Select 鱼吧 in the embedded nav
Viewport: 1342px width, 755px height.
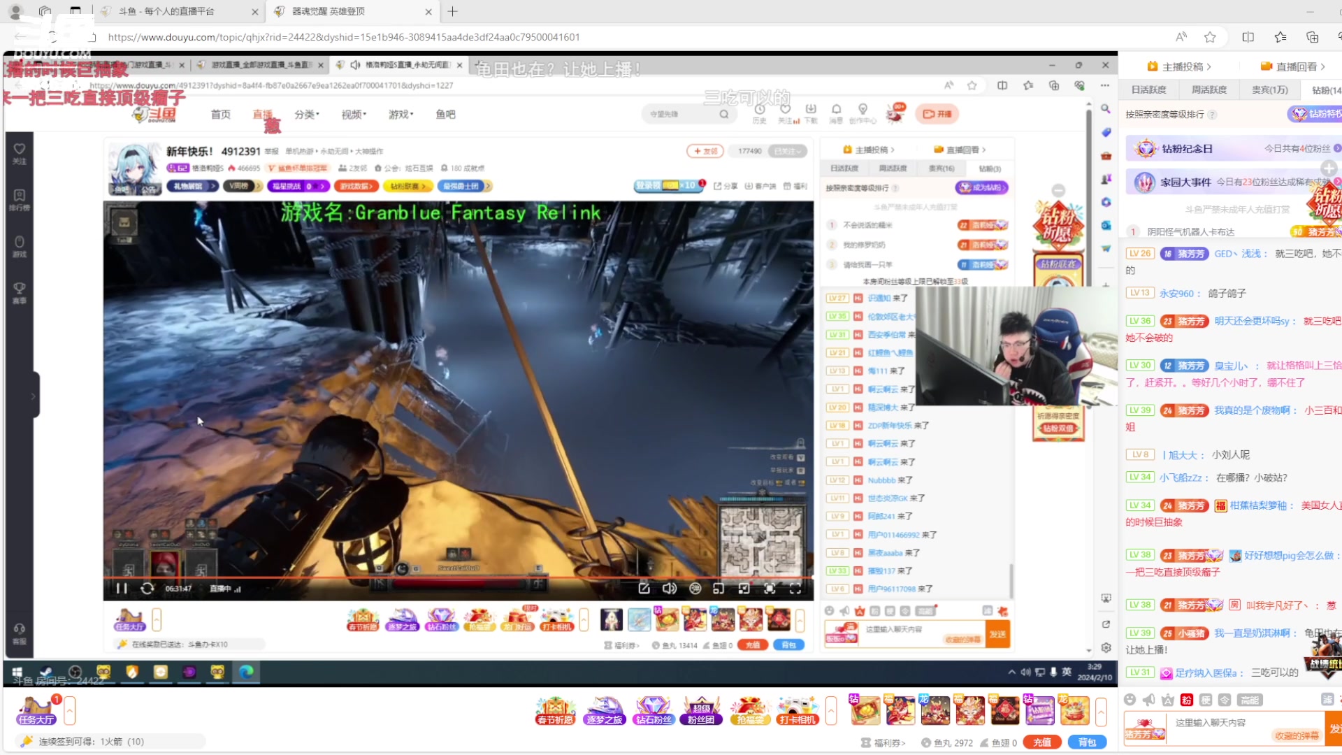coord(445,114)
